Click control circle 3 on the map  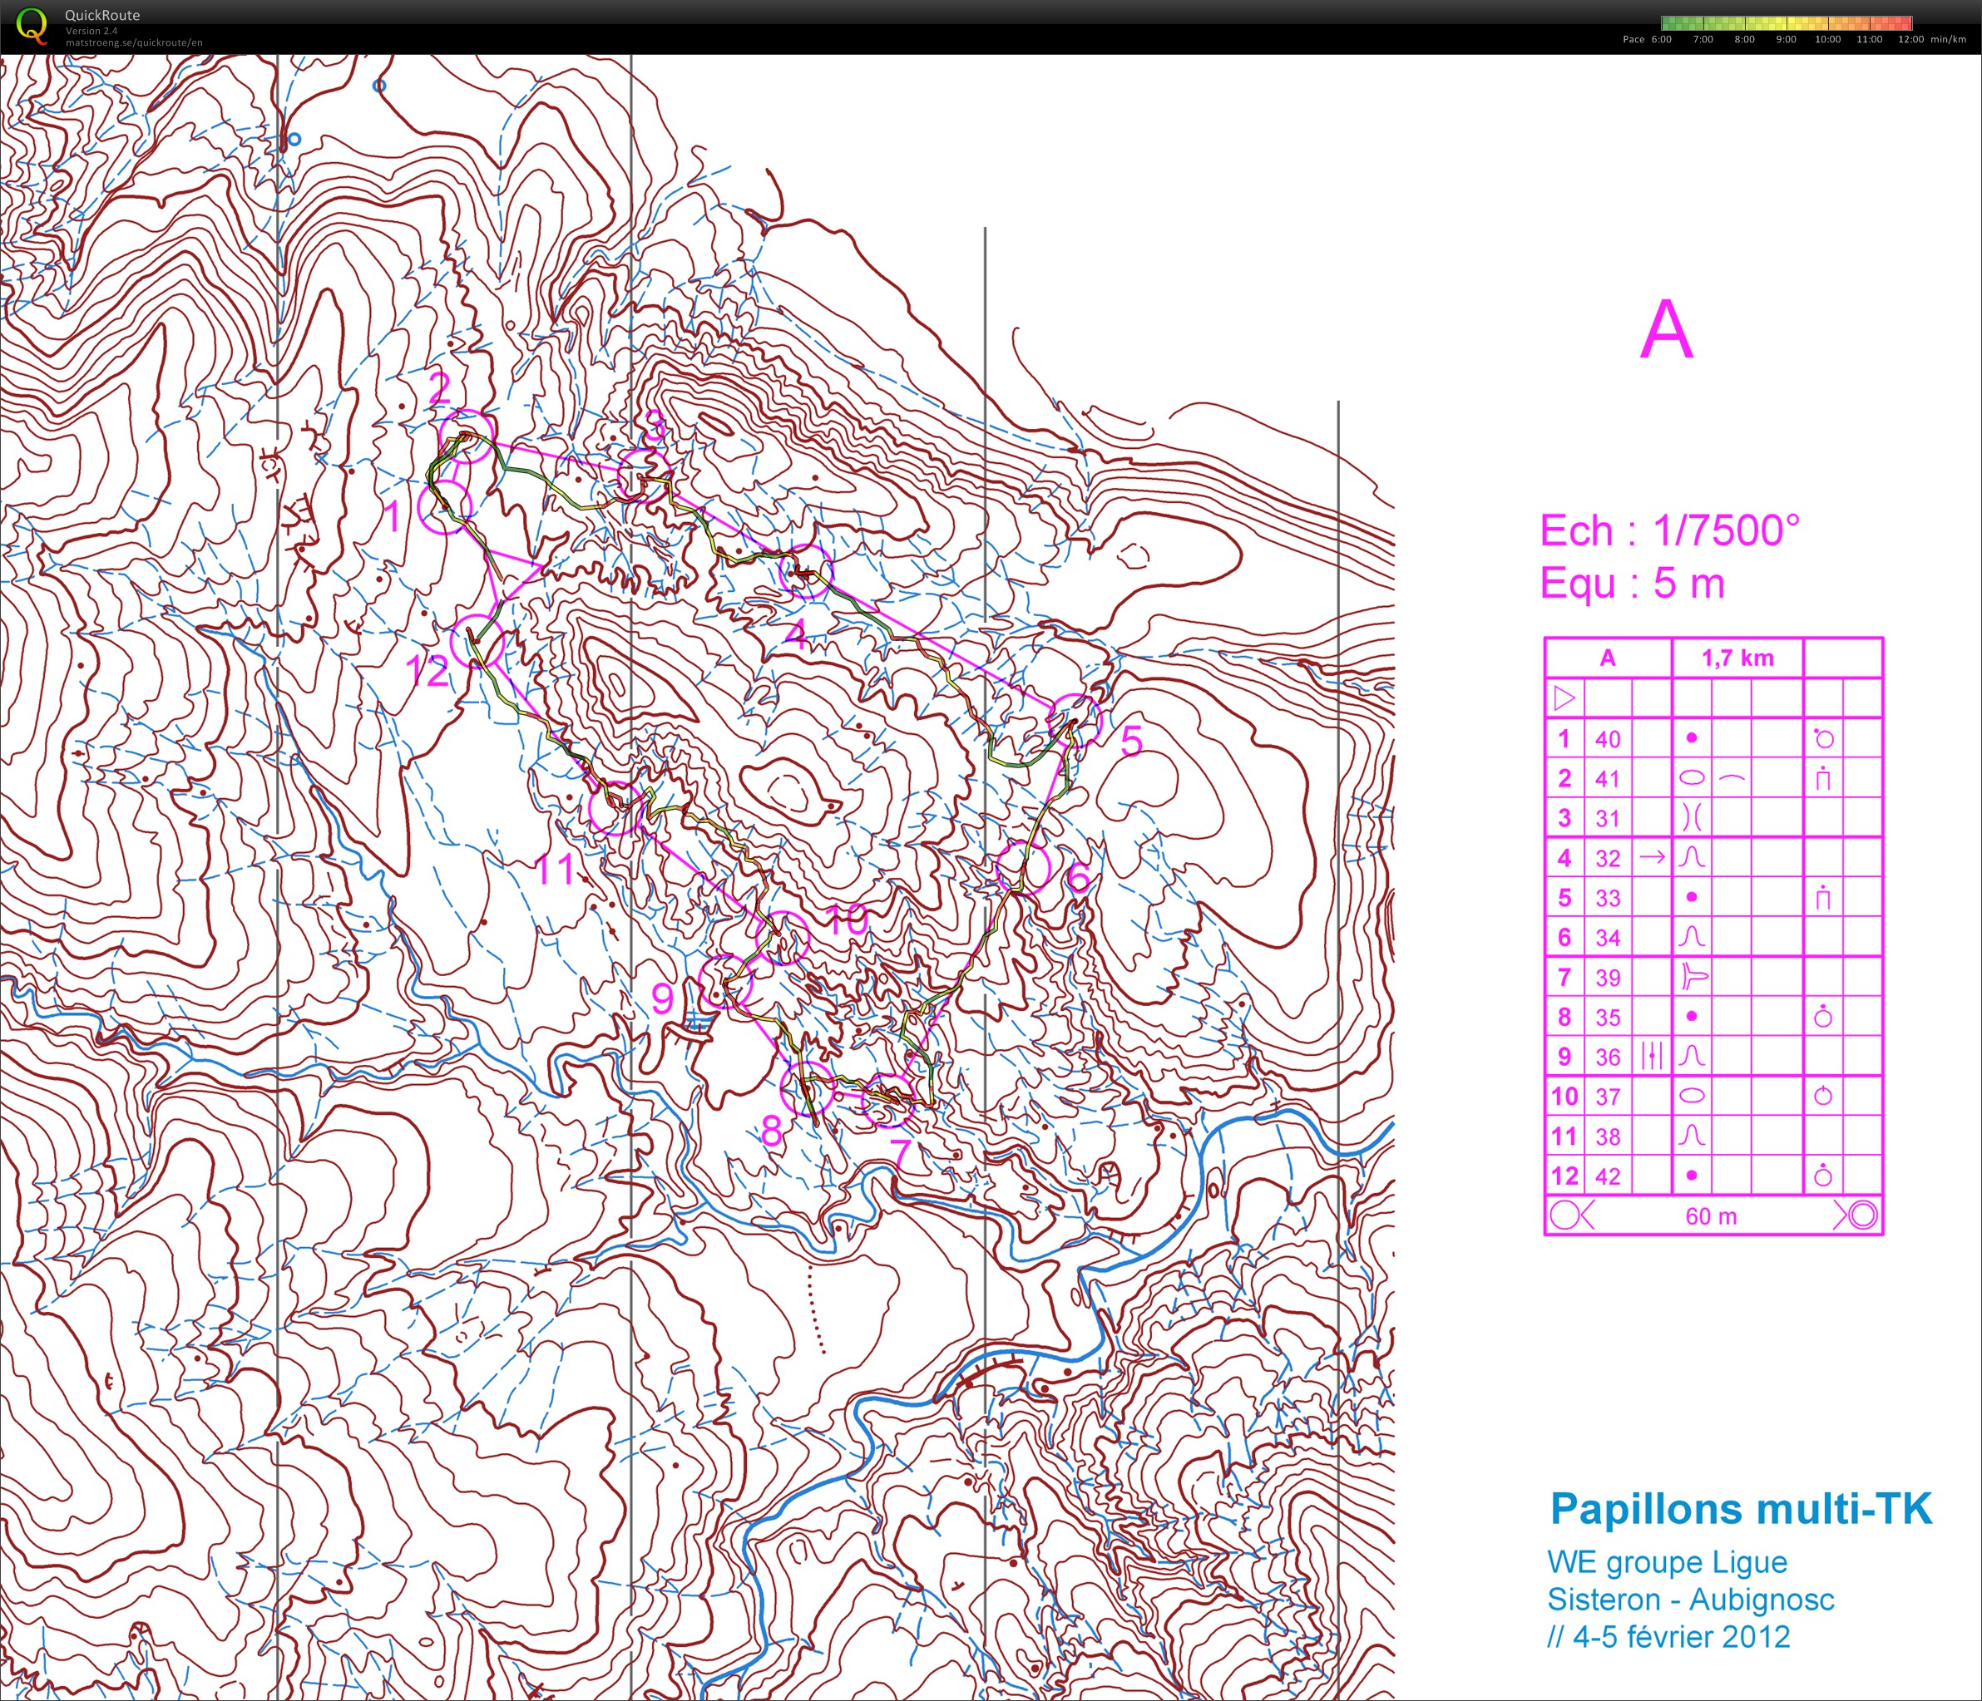[644, 477]
